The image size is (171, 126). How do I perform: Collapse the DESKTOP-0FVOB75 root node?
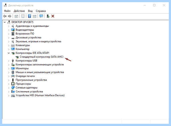pyautogui.click(x=5, y=22)
